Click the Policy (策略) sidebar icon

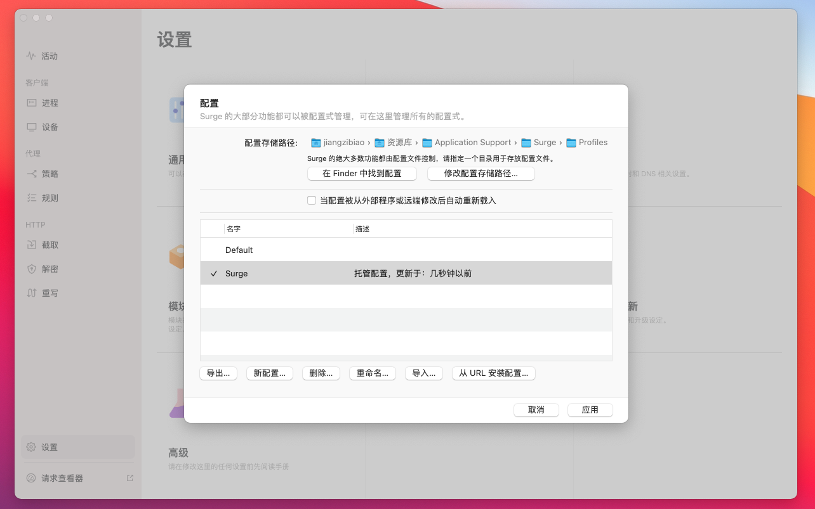[31, 174]
